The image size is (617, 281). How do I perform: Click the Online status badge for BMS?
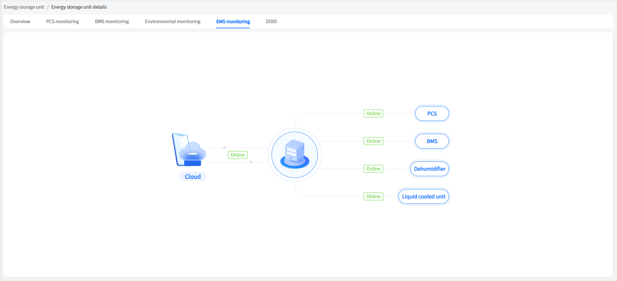(373, 141)
